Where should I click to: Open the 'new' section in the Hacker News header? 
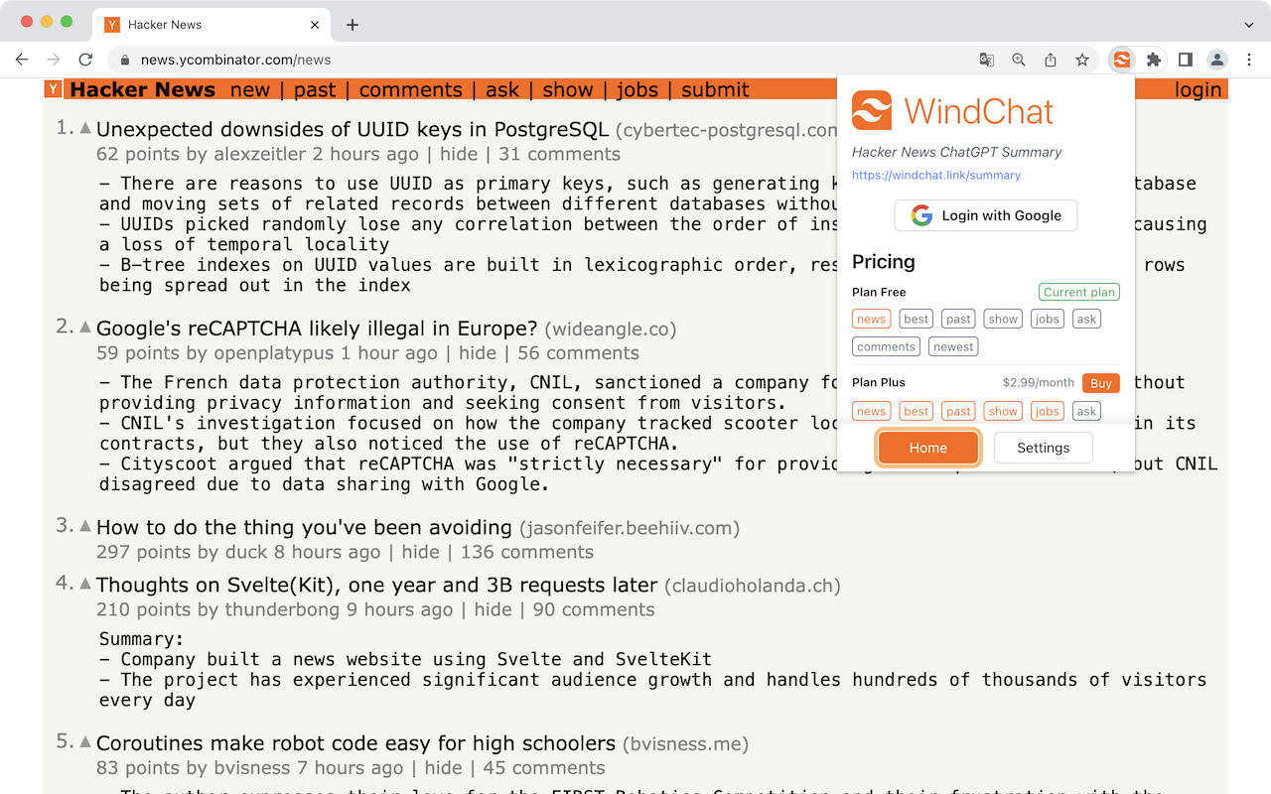(x=250, y=90)
